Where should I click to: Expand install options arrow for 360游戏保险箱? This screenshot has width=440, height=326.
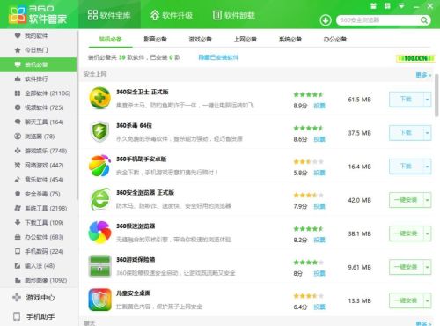click(428, 267)
